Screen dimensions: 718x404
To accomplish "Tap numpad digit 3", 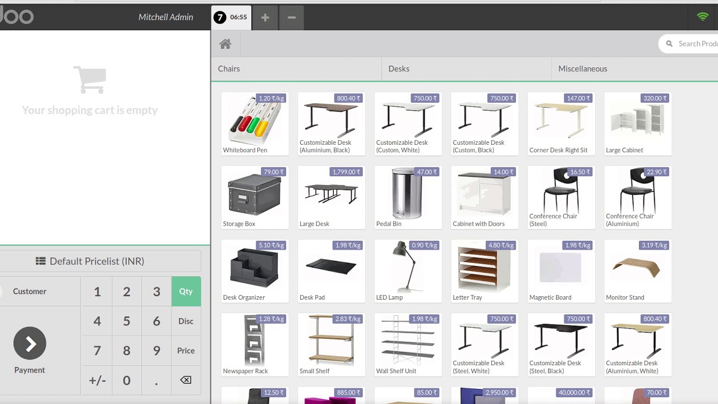I will (157, 291).
